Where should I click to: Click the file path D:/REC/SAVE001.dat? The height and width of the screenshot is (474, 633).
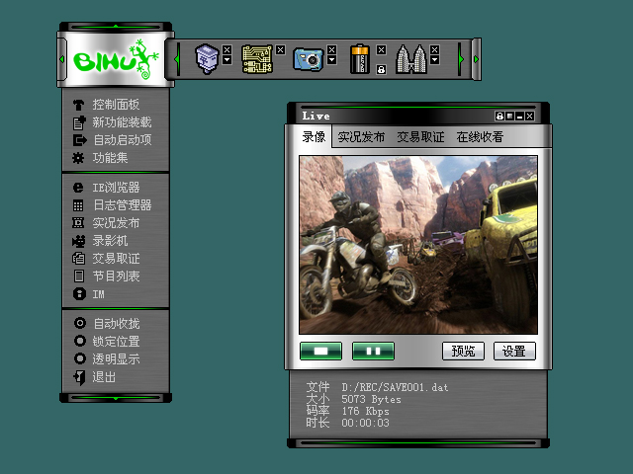click(x=395, y=388)
